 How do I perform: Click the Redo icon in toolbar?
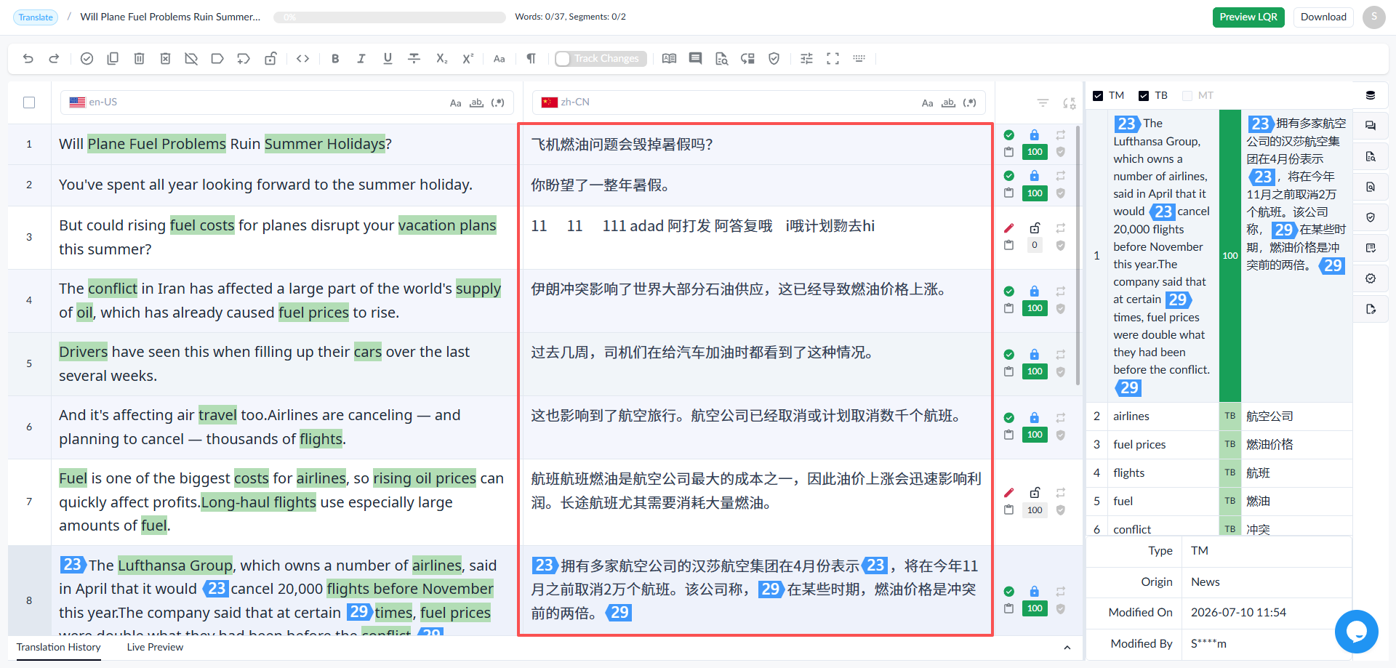point(54,59)
